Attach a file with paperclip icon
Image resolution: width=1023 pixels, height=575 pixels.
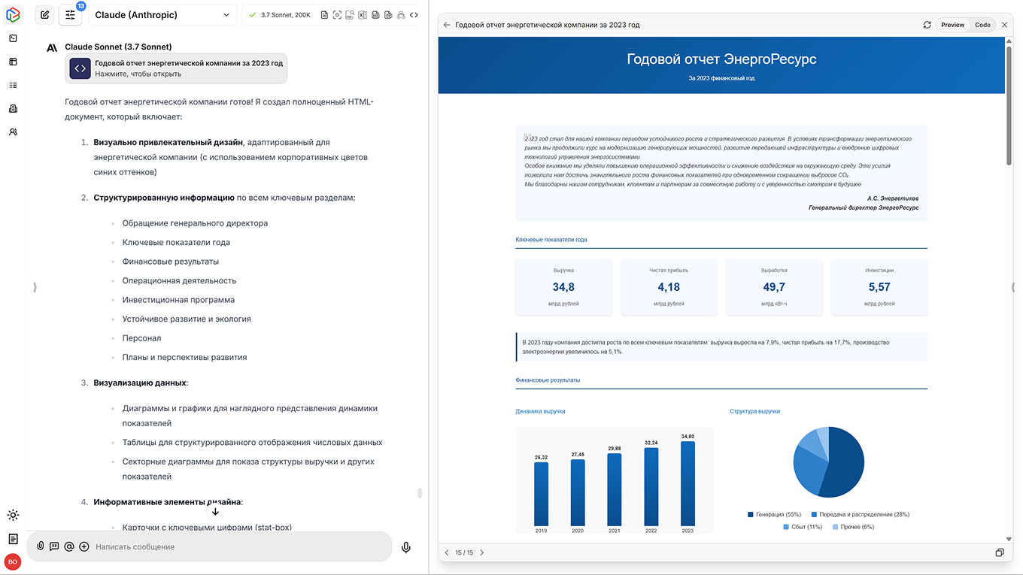pyautogui.click(x=41, y=547)
